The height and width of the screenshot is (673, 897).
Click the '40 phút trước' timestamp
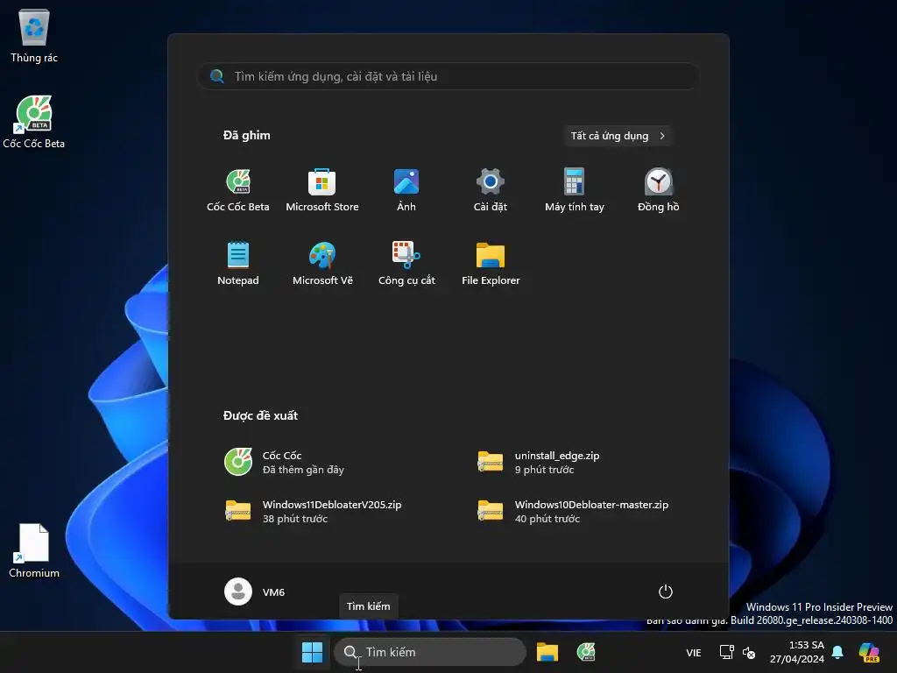click(x=547, y=519)
